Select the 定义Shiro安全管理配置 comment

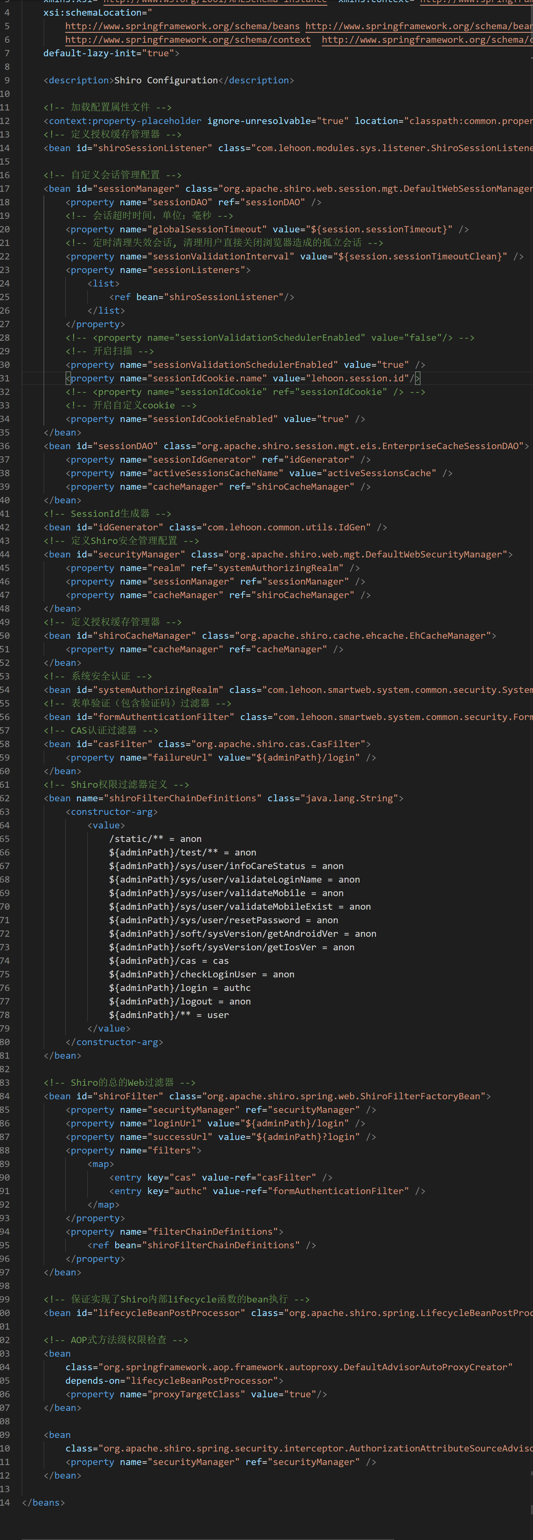[x=121, y=541]
